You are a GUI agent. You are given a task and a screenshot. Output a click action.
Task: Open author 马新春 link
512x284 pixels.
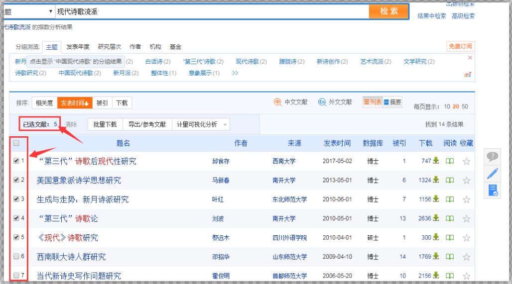[x=221, y=180]
